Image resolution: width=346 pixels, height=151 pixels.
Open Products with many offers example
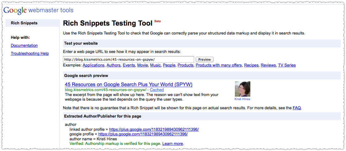[x=219, y=65]
